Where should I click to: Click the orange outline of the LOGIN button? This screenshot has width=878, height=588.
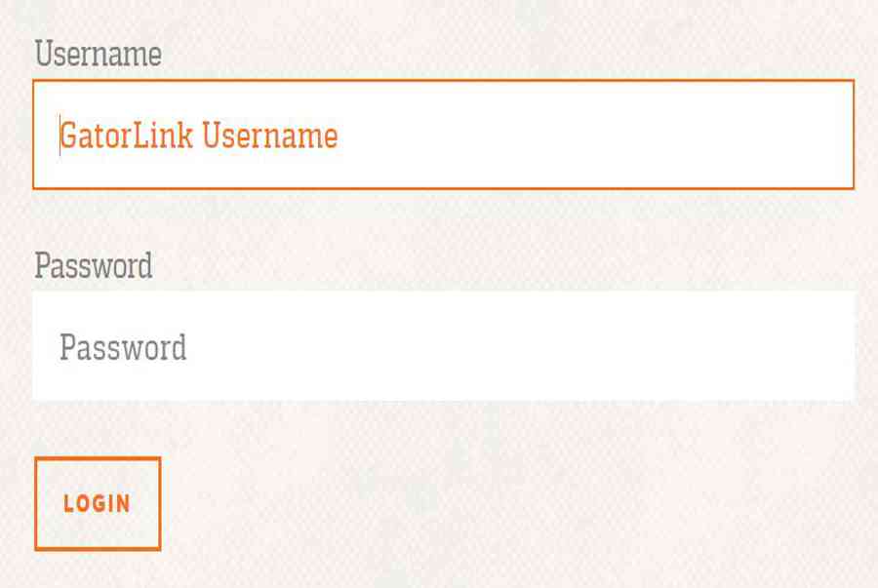(x=98, y=458)
